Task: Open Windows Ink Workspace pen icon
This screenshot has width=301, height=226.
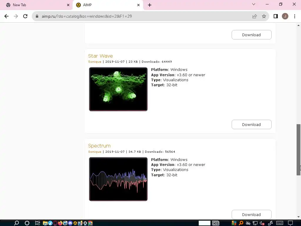Action: [270, 223]
